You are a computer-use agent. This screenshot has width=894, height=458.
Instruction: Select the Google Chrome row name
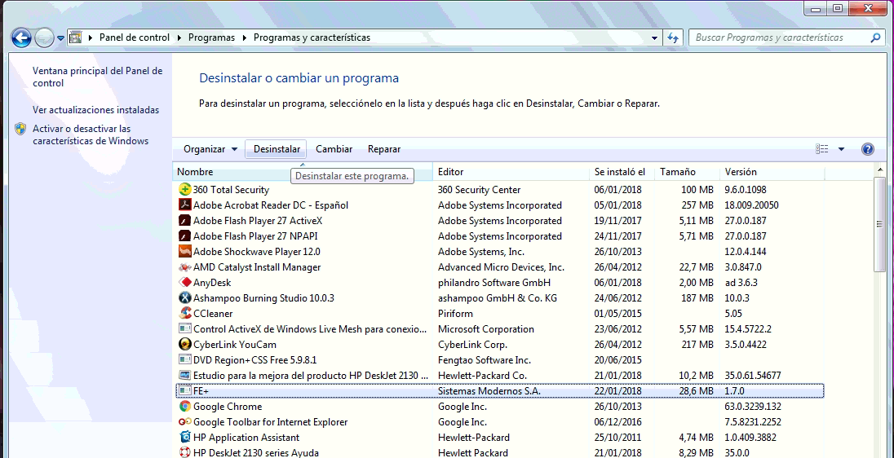tap(228, 407)
